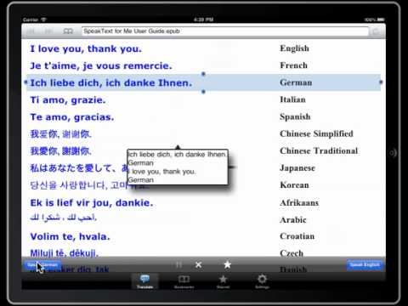
Task: Stop speech with the X icon
Action: [199, 265]
